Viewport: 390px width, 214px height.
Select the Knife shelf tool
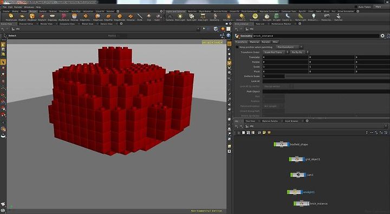tap(140, 17)
